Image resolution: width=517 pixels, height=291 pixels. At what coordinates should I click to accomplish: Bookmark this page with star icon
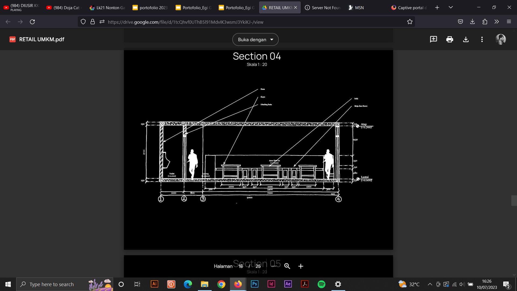click(x=410, y=22)
